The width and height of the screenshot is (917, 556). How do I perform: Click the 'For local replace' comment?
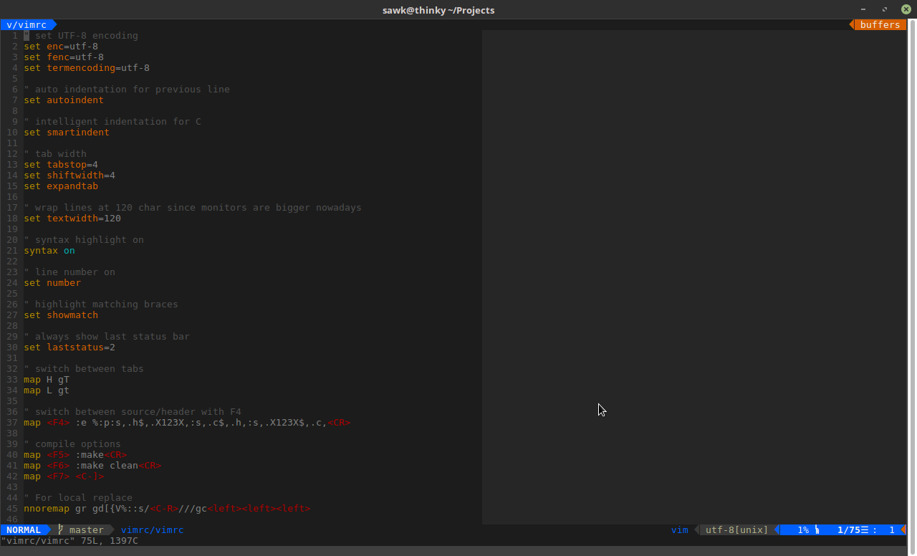78,498
